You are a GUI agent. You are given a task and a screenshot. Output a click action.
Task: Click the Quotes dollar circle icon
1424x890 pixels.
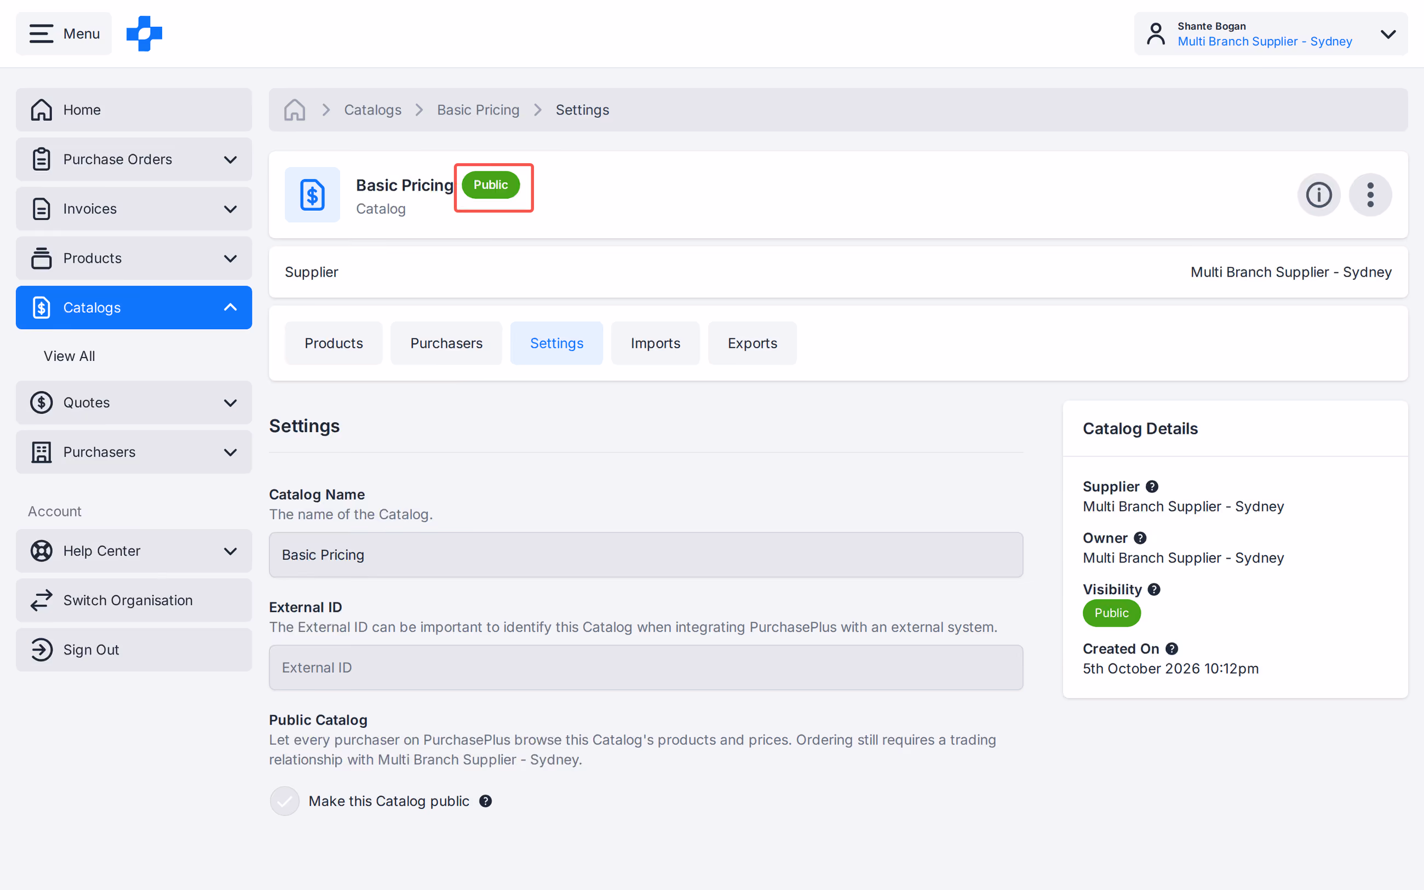[41, 403]
